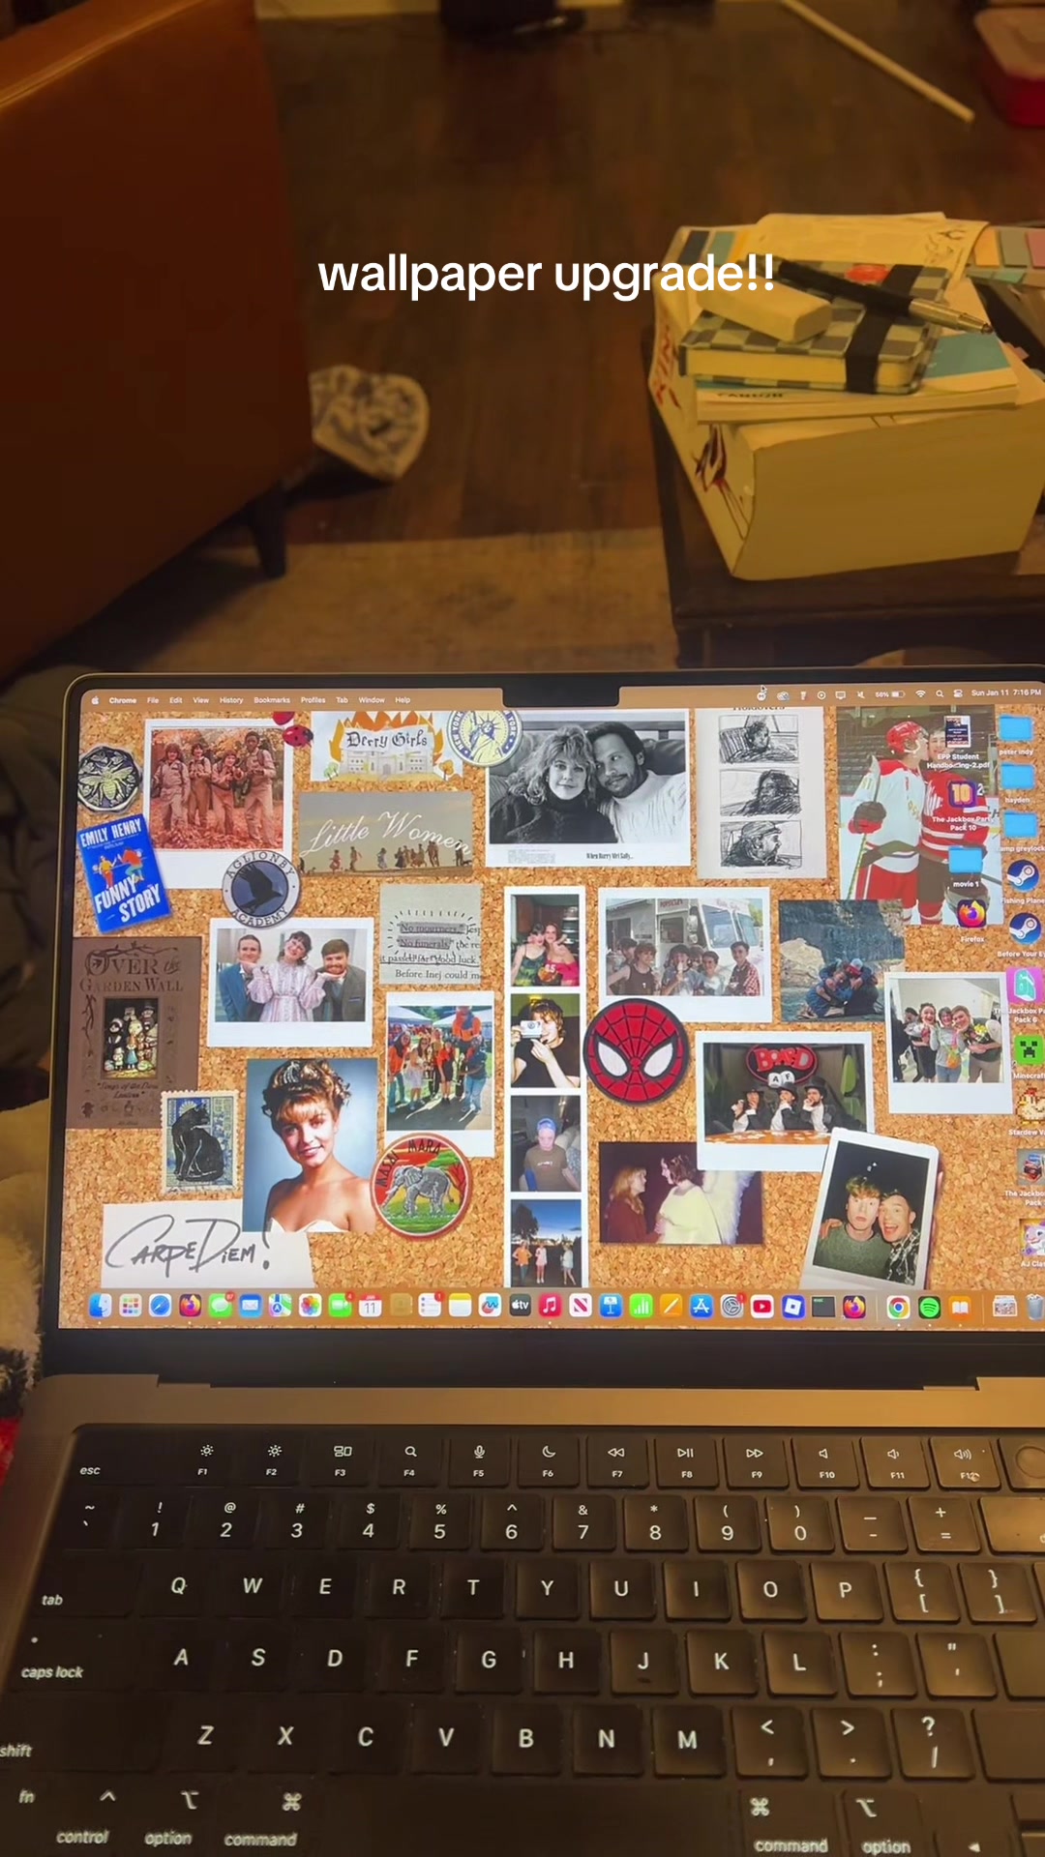This screenshot has height=1857, width=1045.
Task: Open Pages from the Dock
Action: 671,1307
